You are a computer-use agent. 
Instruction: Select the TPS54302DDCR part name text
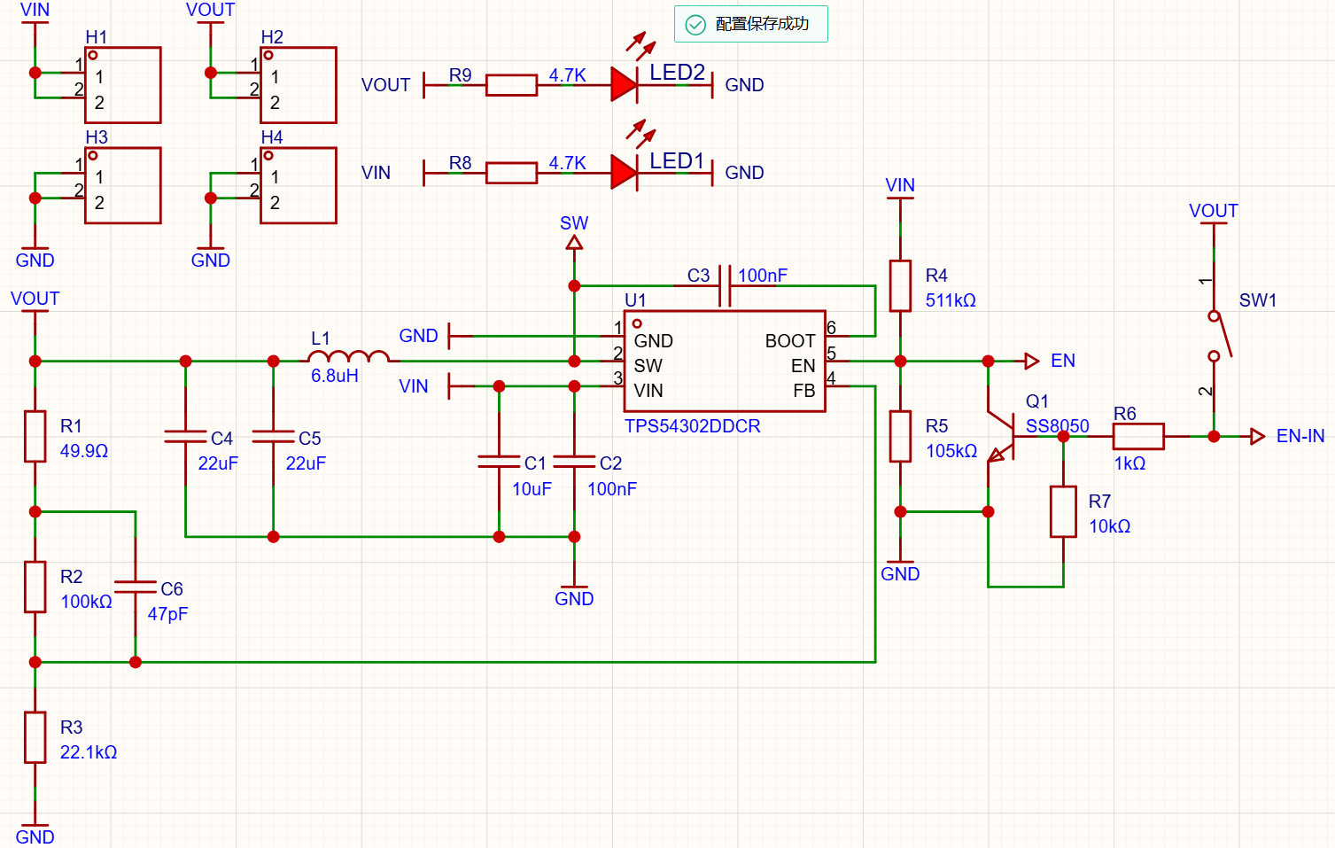coord(693,426)
